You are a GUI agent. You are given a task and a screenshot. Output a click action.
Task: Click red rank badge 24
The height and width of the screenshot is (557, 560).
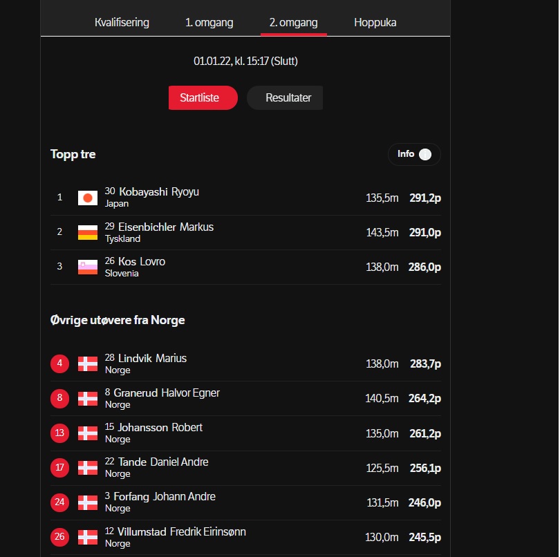click(59, 502)
